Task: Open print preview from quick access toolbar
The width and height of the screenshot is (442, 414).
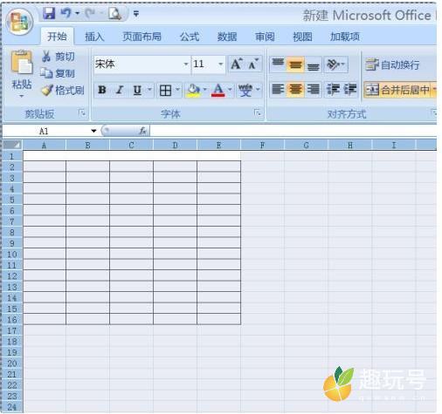Action: 114,13
